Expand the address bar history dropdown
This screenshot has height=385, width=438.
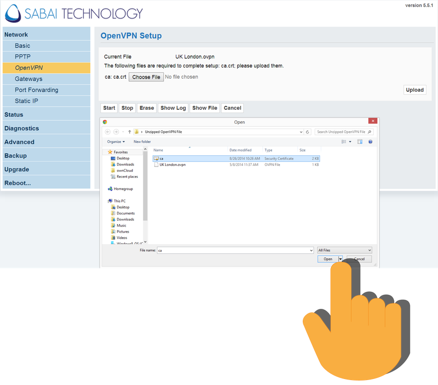point(301,132)
